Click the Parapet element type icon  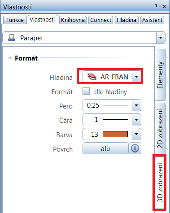click(x=12, y=38)
